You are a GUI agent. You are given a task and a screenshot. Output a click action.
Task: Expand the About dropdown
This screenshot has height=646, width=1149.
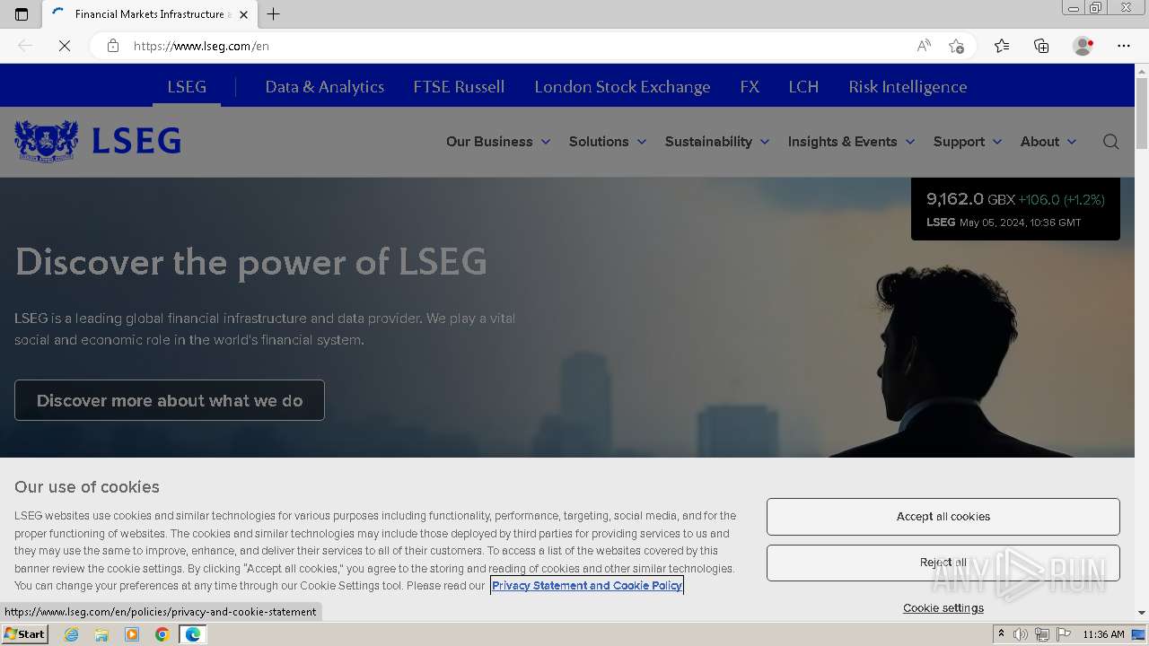point(1048,142)
